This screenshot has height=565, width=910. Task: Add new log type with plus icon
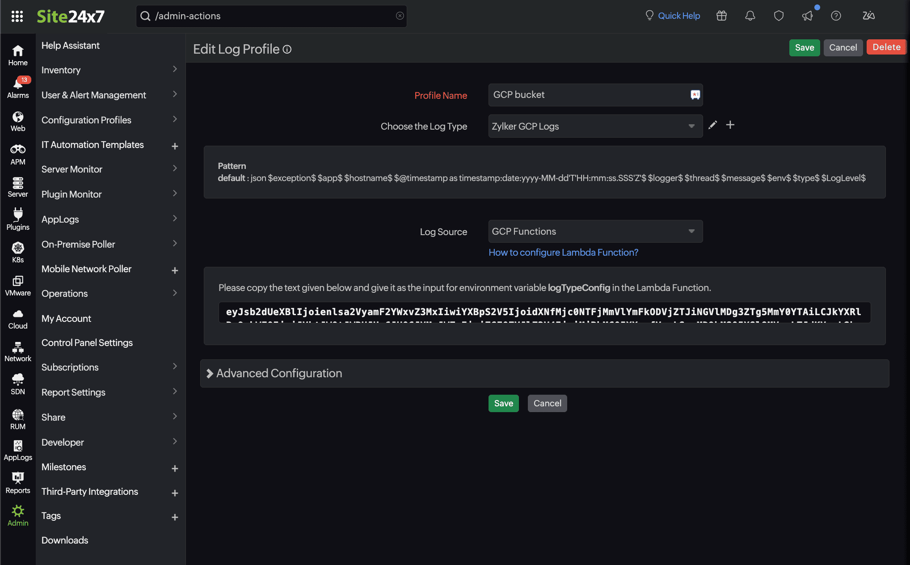(x=730, y=125)
